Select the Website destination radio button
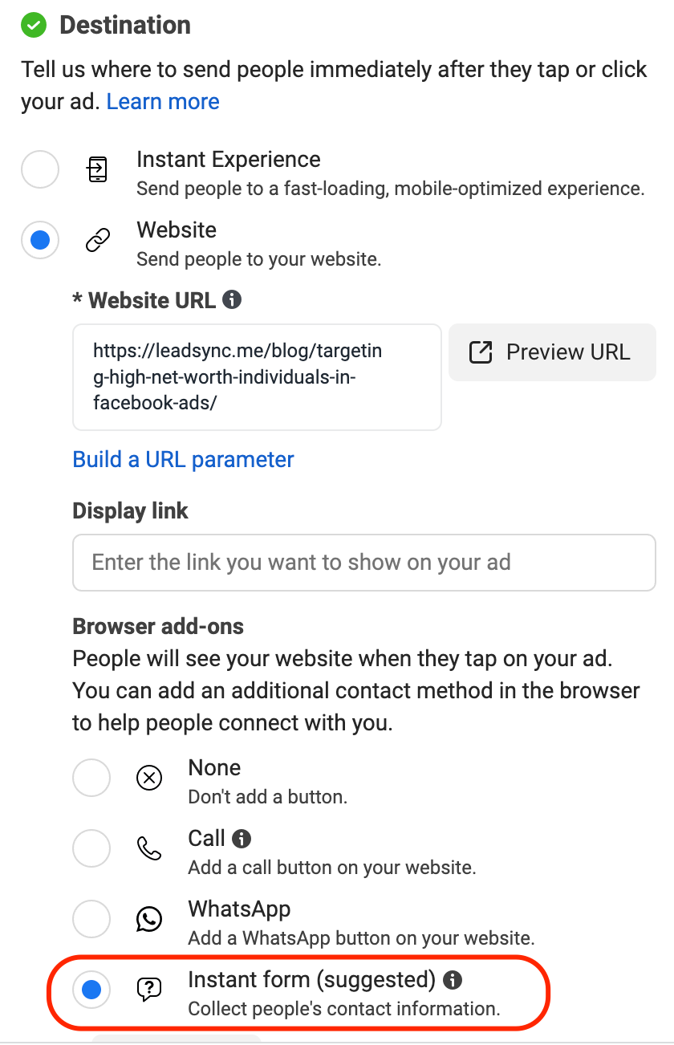 point(40,240)
